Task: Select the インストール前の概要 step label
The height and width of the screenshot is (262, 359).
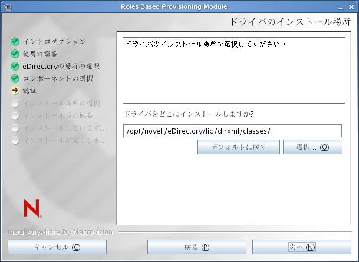Action: pos(58,115)
